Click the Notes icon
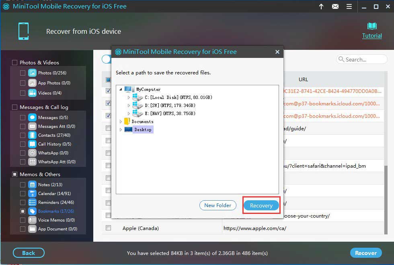The image size is (394, 265). [33, 185]
